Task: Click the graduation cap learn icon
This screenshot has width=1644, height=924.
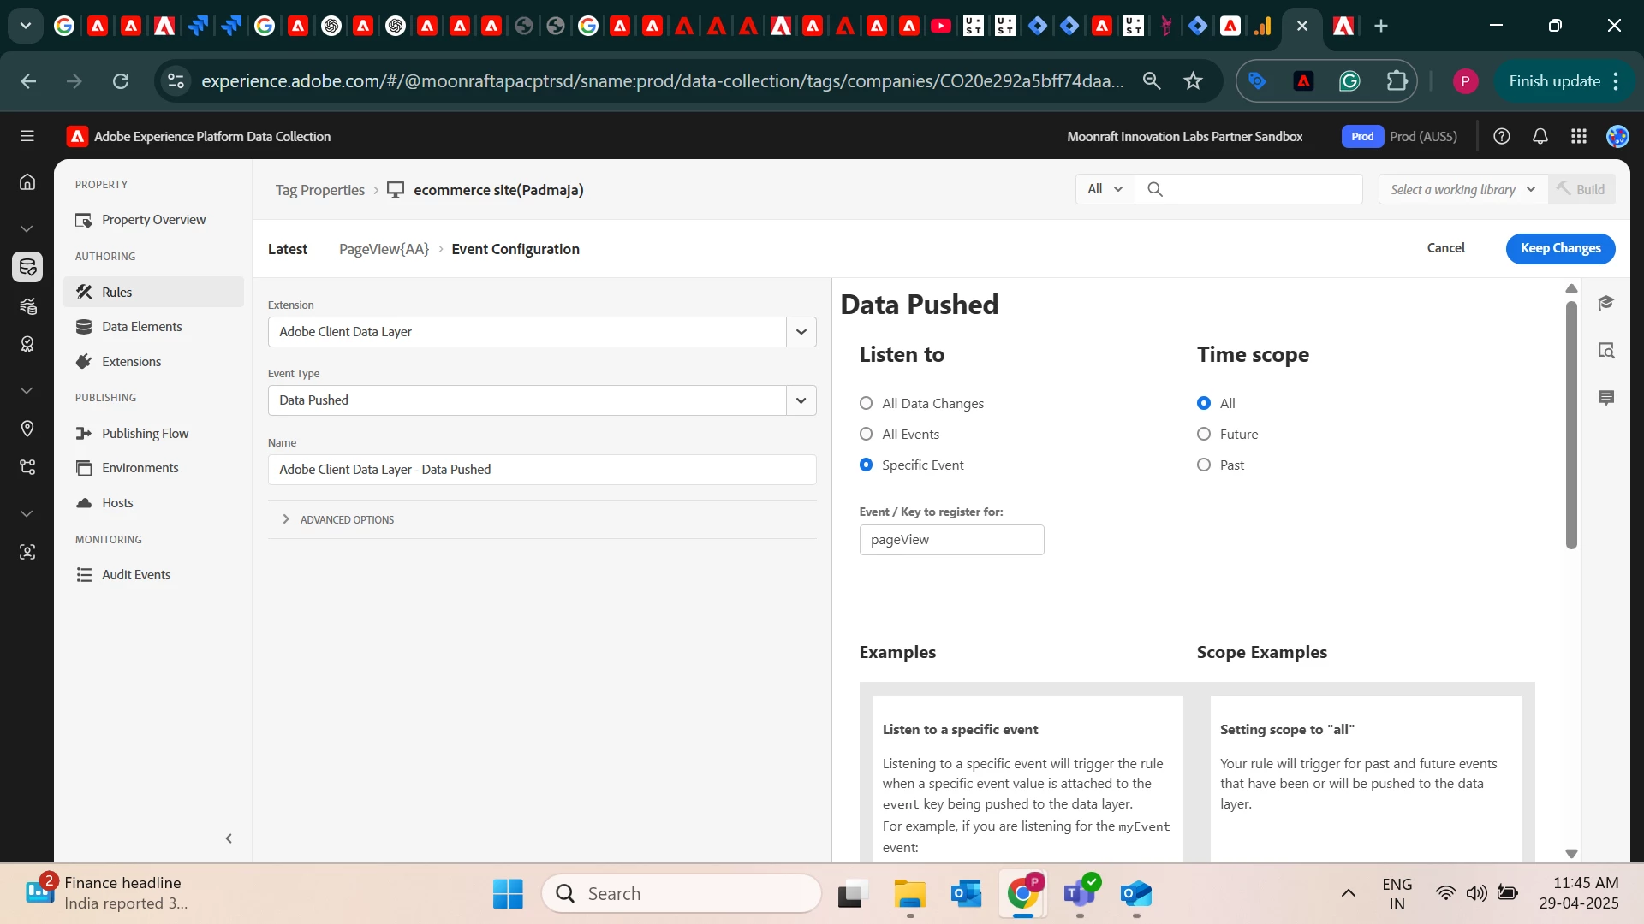Action: [1606, 303]
